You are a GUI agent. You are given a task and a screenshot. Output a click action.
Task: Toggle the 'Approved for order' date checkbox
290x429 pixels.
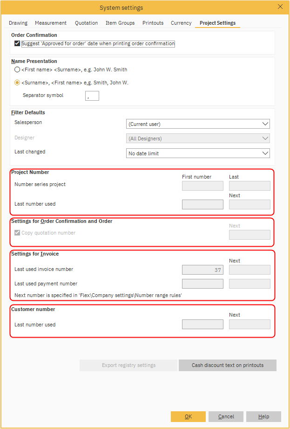[18, 44]
